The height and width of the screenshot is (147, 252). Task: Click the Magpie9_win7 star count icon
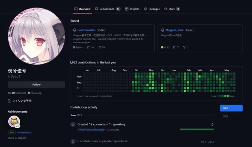point(174,47)
